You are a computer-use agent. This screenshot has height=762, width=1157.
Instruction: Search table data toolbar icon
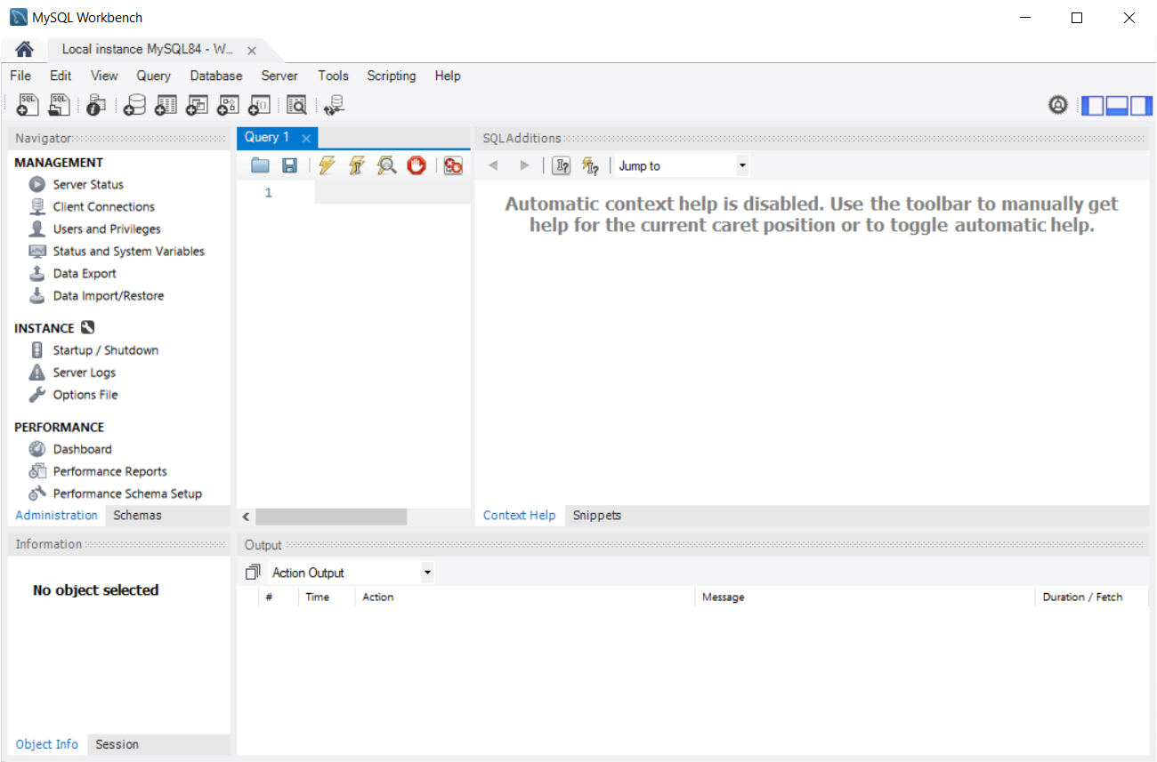pyautogui.click(x=296, y=105)
